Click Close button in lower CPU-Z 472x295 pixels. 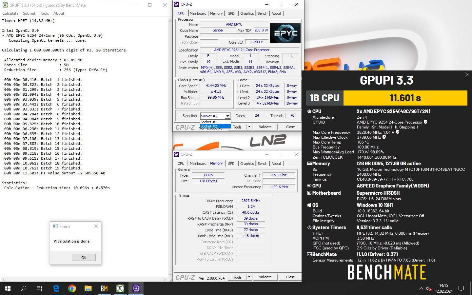[x=290, y=277]
